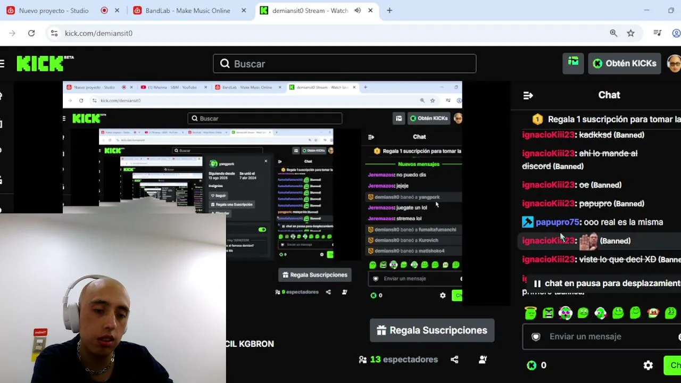The image size is (681, 383).
Task: Open chat settings gear
Action: [x=648, y=365]
